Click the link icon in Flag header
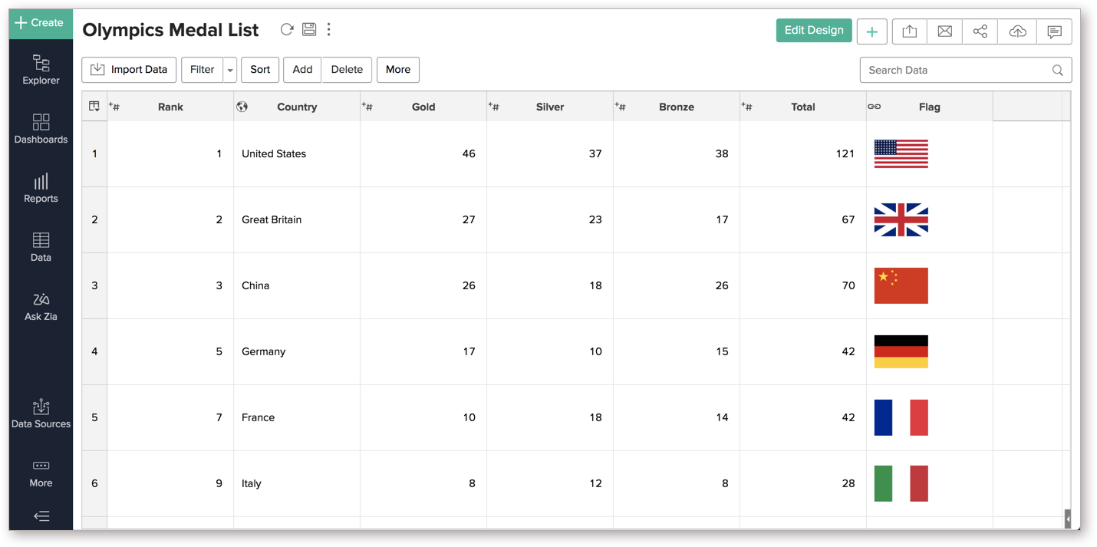This screenshot has width=1097, height=547. pyautogui.click(x=874, y=107)
